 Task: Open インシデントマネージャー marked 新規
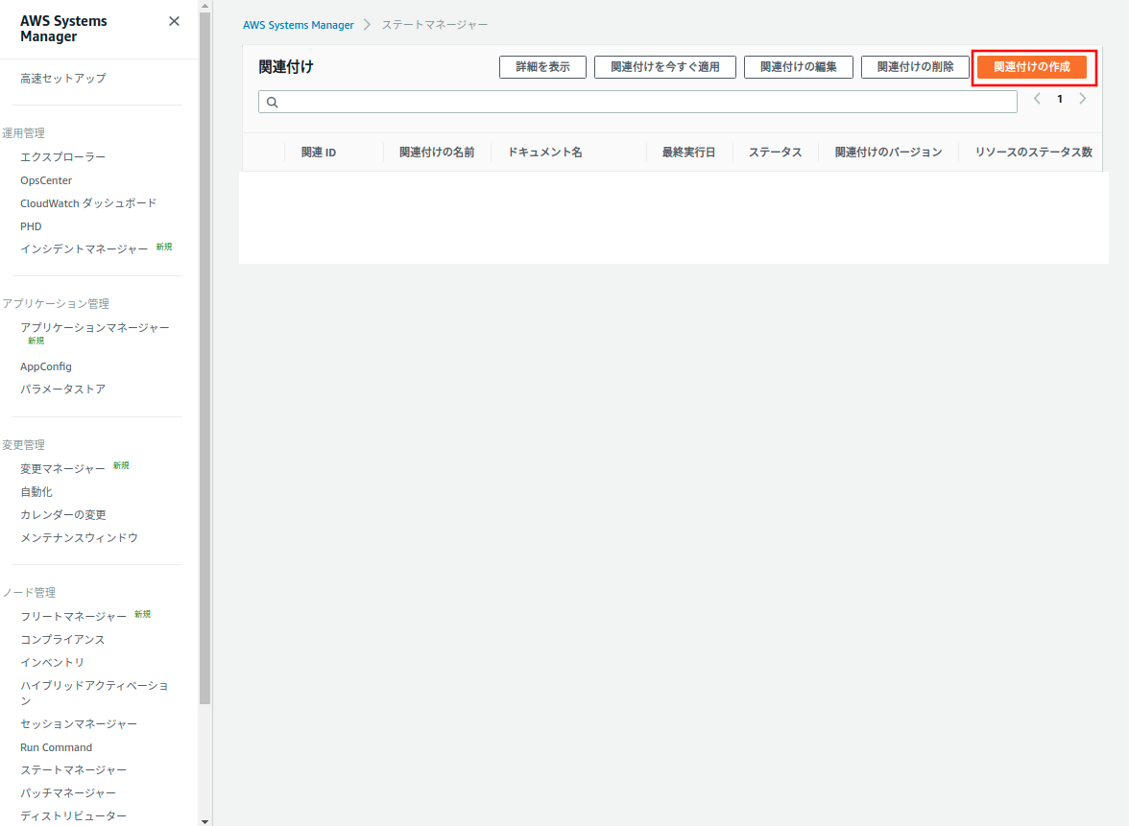(x=84, y=248)
